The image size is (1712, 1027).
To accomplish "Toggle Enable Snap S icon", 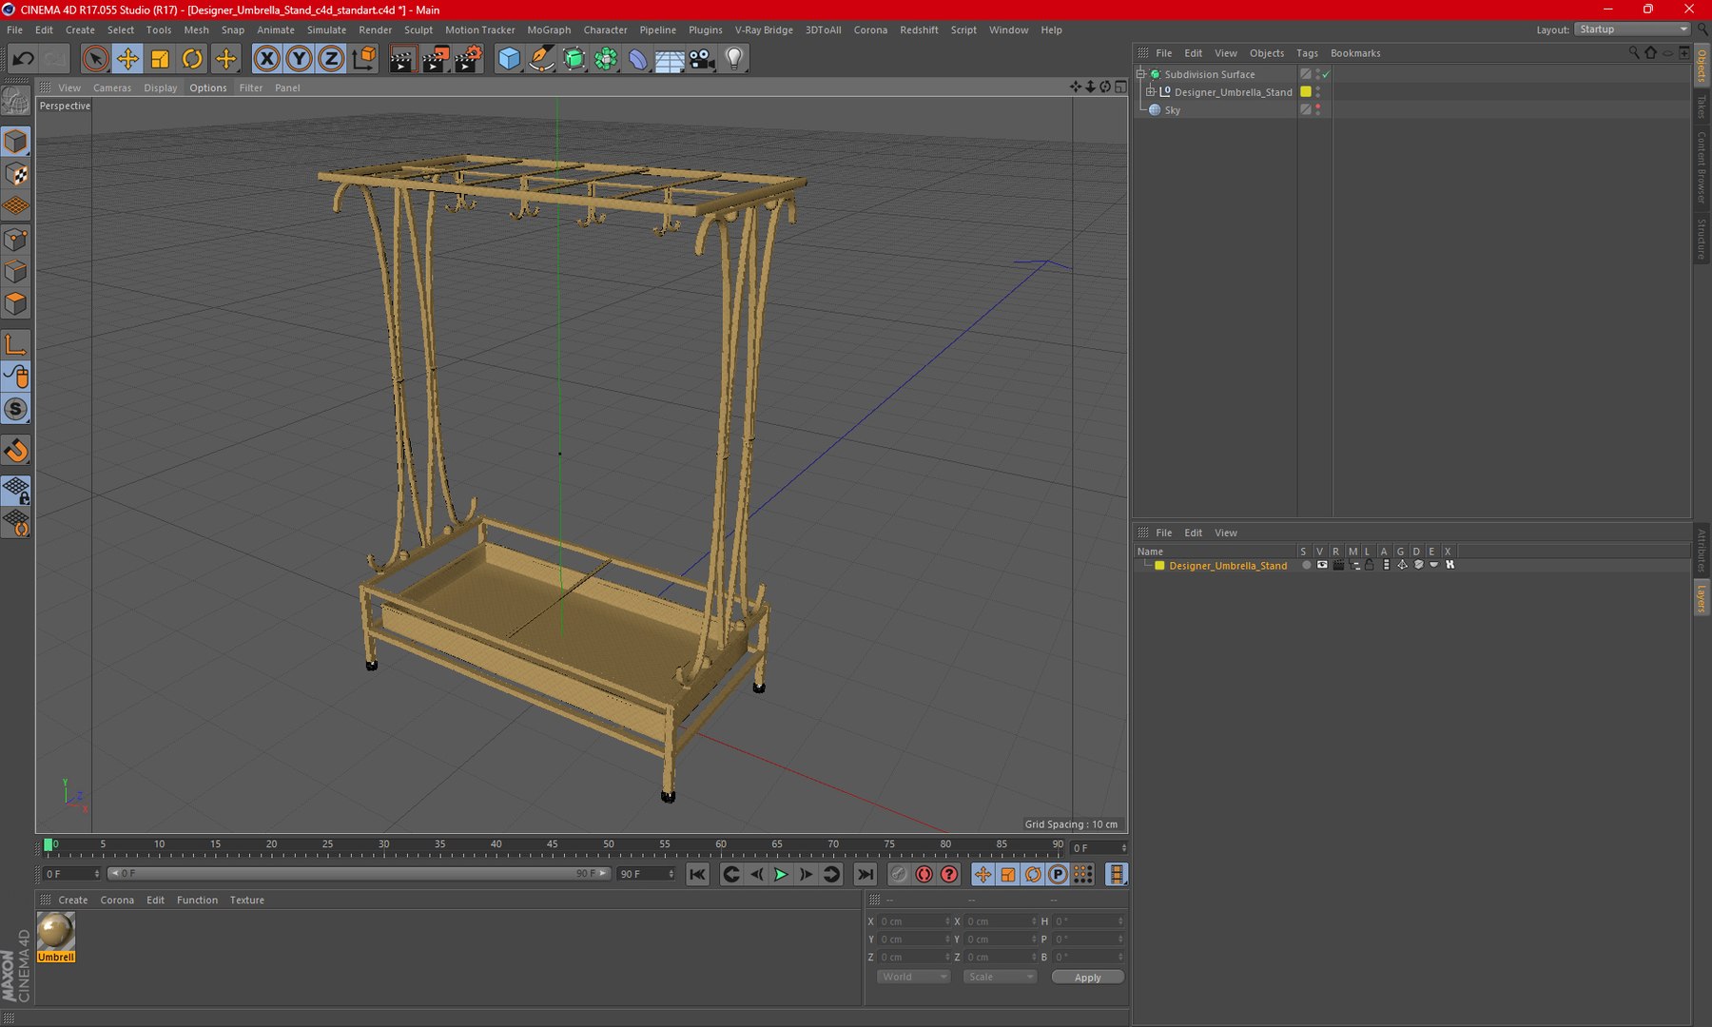I will (x=16, y=410).
